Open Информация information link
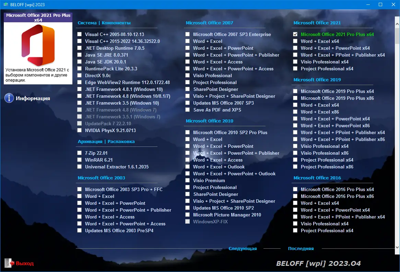This screenshot has height=272, width=400. click(33, 98)
